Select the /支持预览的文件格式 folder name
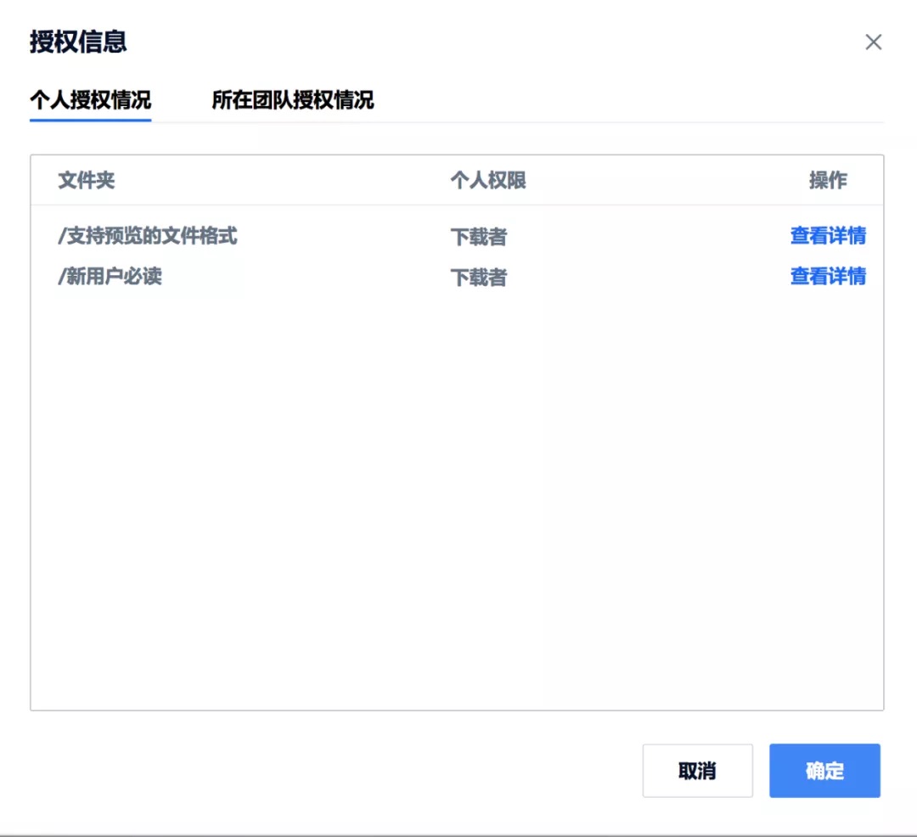 pos(148,235)
